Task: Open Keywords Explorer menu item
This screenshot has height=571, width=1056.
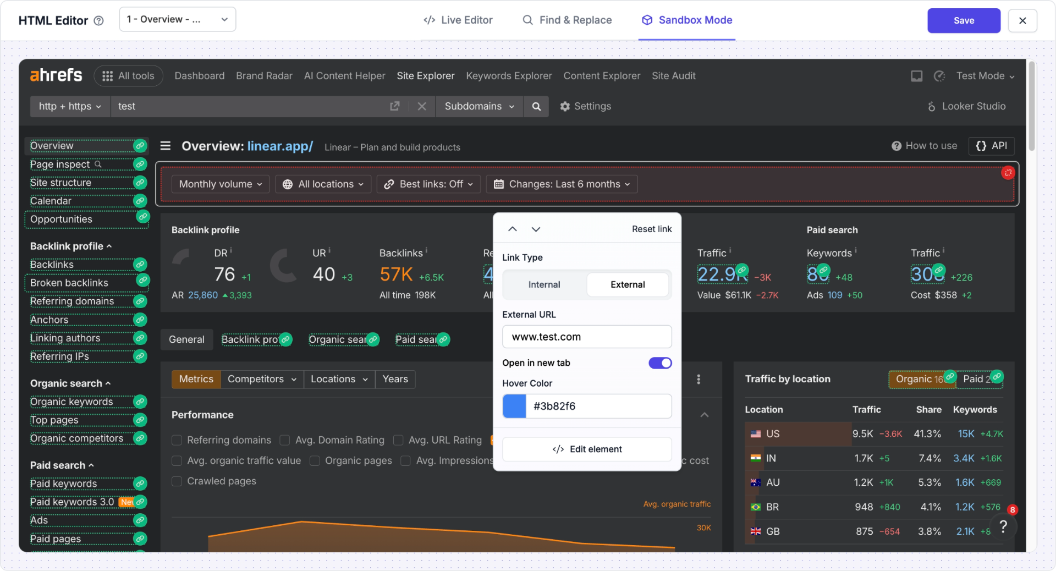Action: (509, 76)
